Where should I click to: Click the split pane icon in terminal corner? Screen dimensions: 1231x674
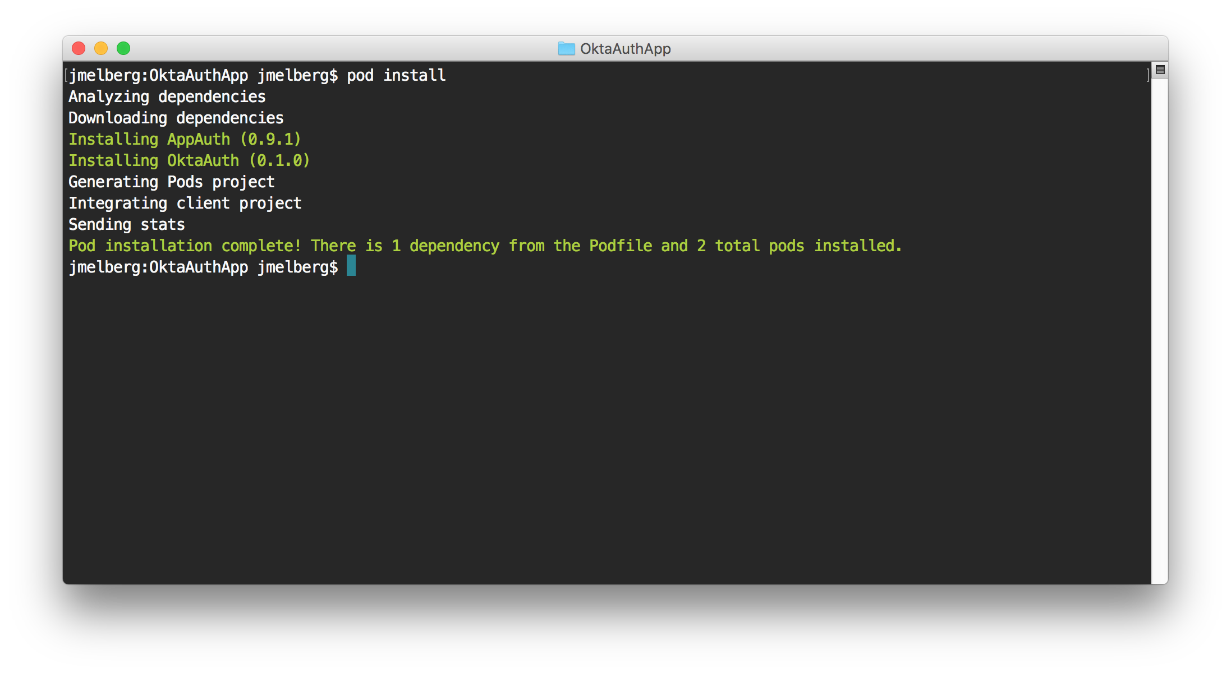pos(1160,70)
